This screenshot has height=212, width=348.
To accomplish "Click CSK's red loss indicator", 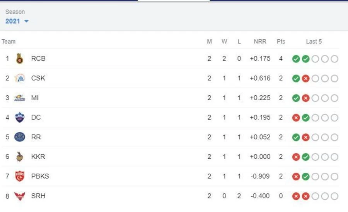I will click(x=305, y=79).
